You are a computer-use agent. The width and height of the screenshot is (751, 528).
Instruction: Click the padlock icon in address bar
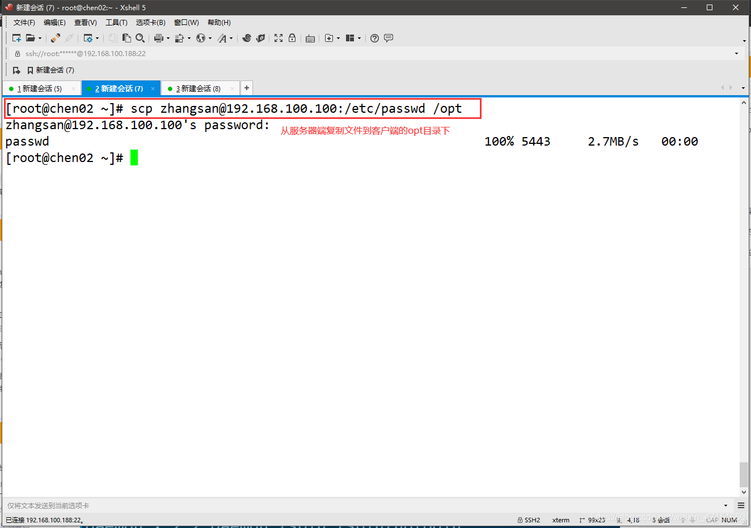point(18,54)
